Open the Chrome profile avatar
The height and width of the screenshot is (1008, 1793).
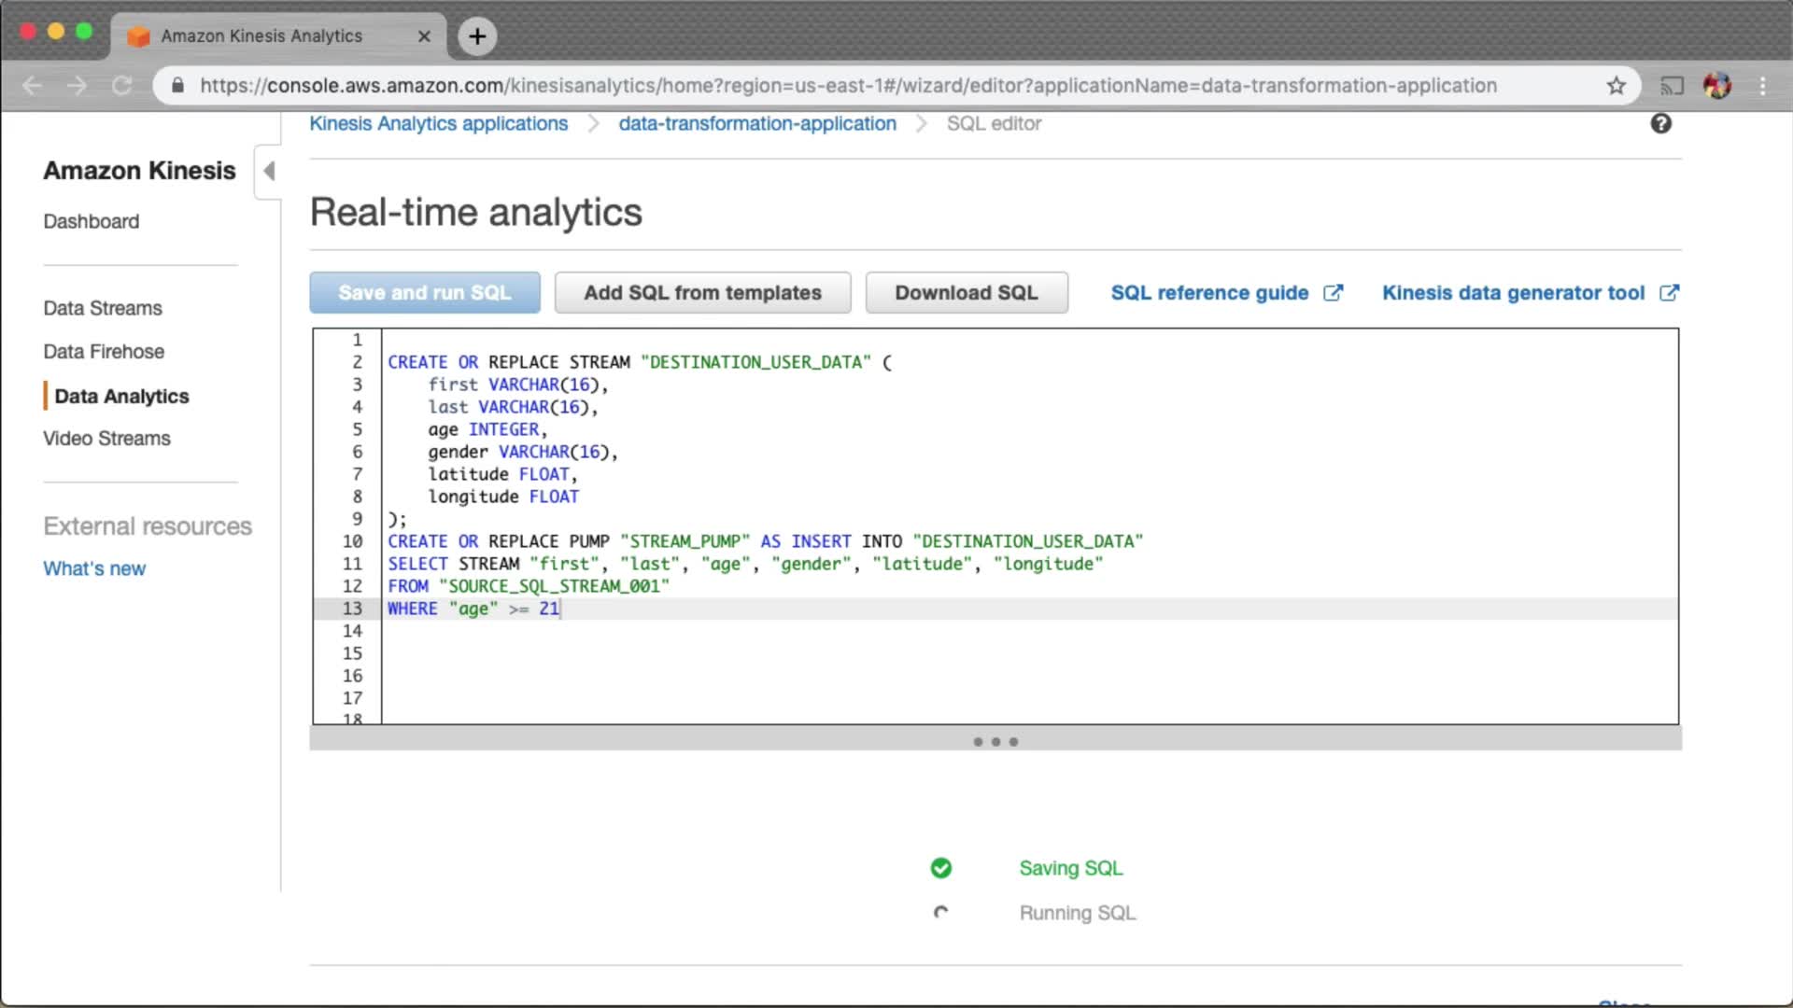pyautogui.click(x=1716, y=86)
